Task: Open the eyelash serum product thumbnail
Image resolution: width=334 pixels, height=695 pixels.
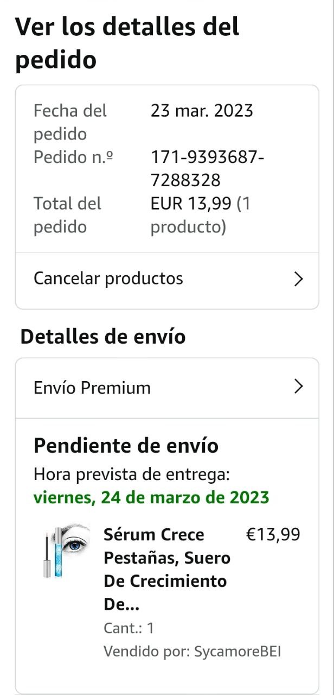Action: [67, 551]
